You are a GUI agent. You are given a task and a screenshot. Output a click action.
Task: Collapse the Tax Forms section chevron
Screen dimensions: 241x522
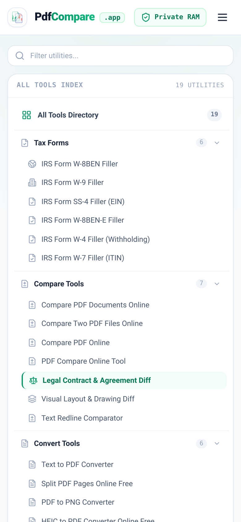(x=217, y=143)
